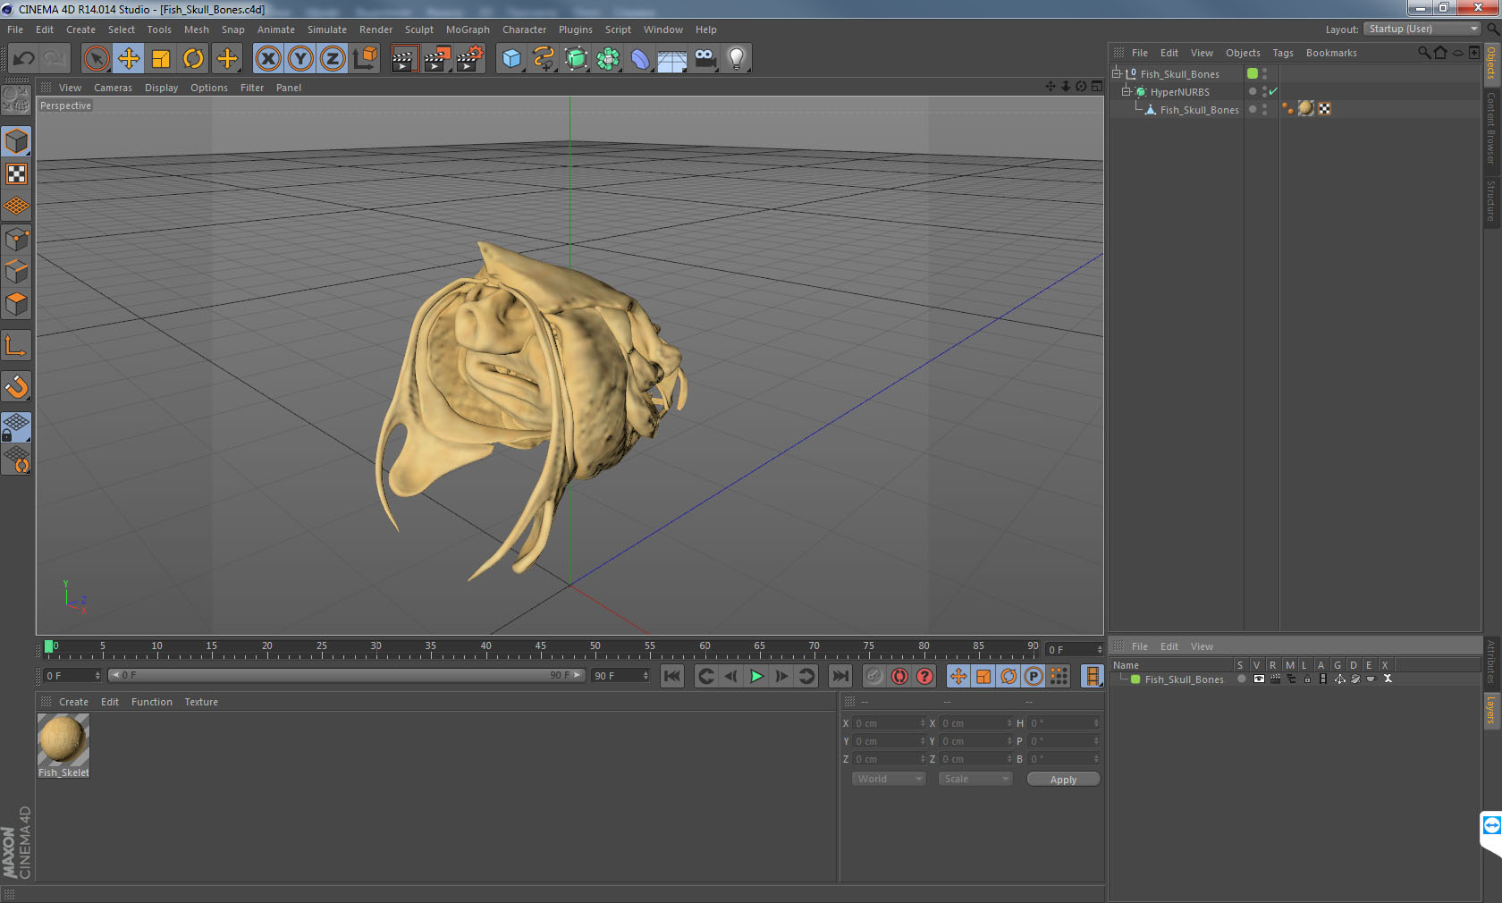1502x903 pixels.
Task: Activate the Rotate tool in top toolbar
Action: coord(193,59)
